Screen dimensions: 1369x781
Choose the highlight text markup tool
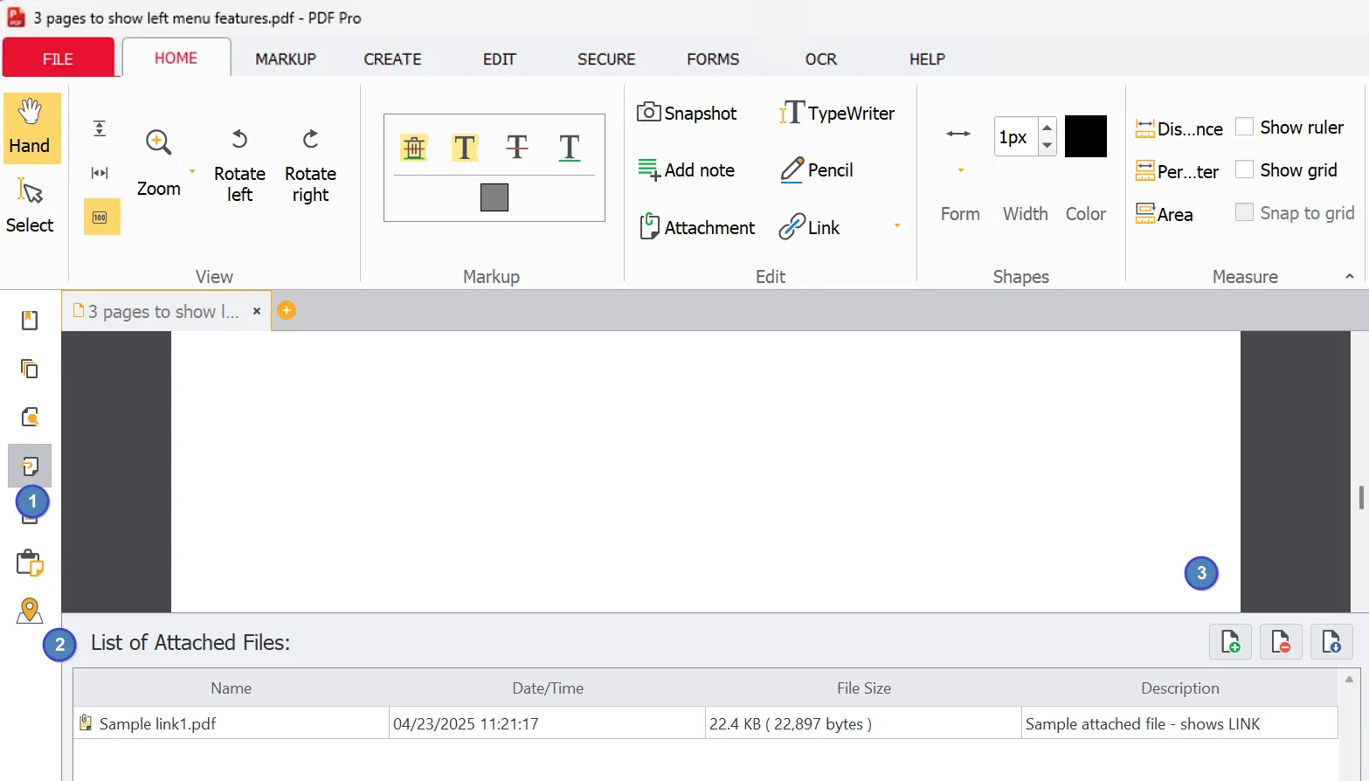coord(465,148)
